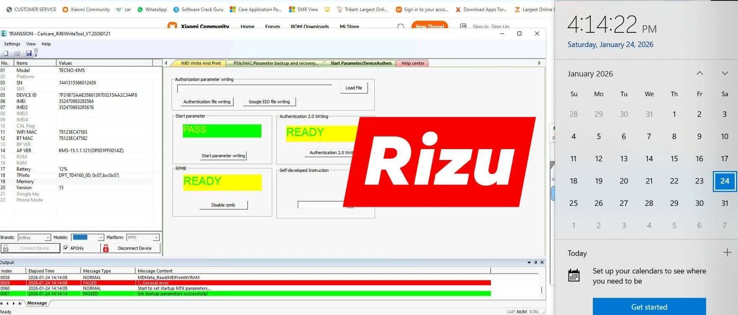Screen dimensions: 738x315
Task: Pin the Output panel with pushpin icon
Action: coord(535,262)
